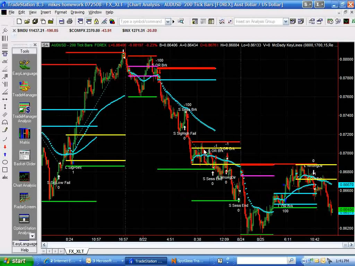Click the 0.86670 price label on axis
The height and width of the screenshot is (266, 355).
pyautogui.click(x=346, y=185)
